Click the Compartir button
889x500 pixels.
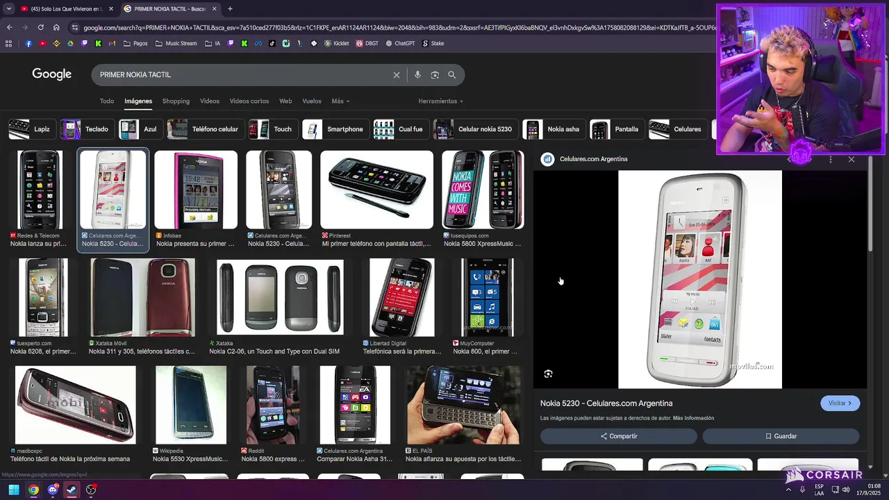(x=619, y=436)
